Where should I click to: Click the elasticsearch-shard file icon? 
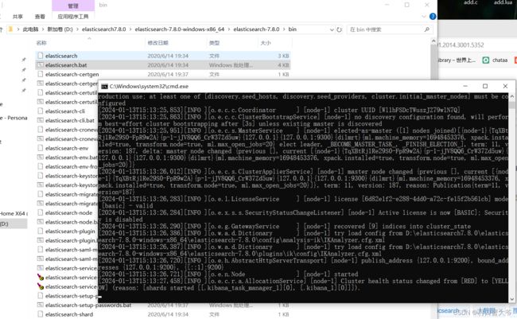pos(41,314)
